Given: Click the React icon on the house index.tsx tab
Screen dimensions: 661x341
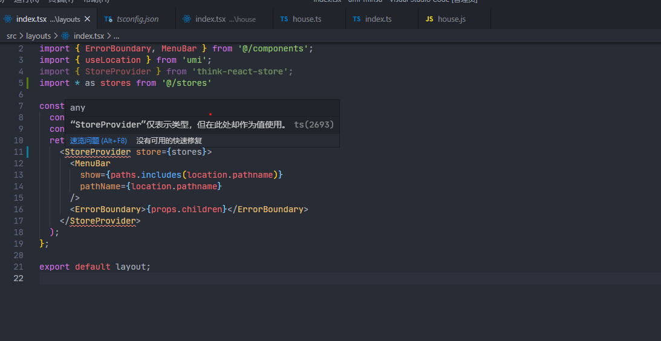Looking at the screenshot, I should [187, 19].
